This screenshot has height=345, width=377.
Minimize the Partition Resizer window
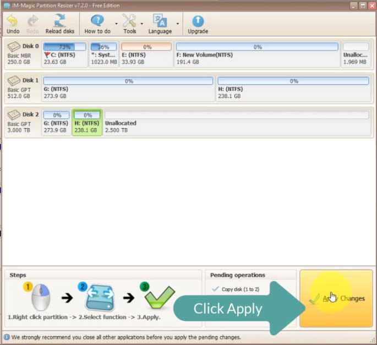(353, 6)
